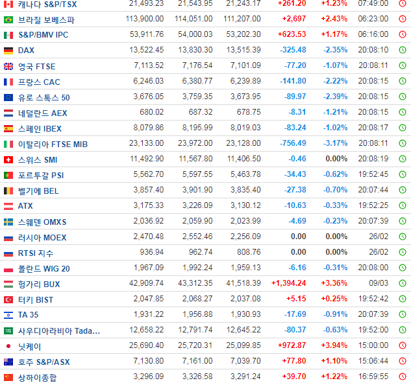The height and width of the screenshot is (383, 411).
Task: Open the 러시아 MOEX index link
Action: (42, 237)
